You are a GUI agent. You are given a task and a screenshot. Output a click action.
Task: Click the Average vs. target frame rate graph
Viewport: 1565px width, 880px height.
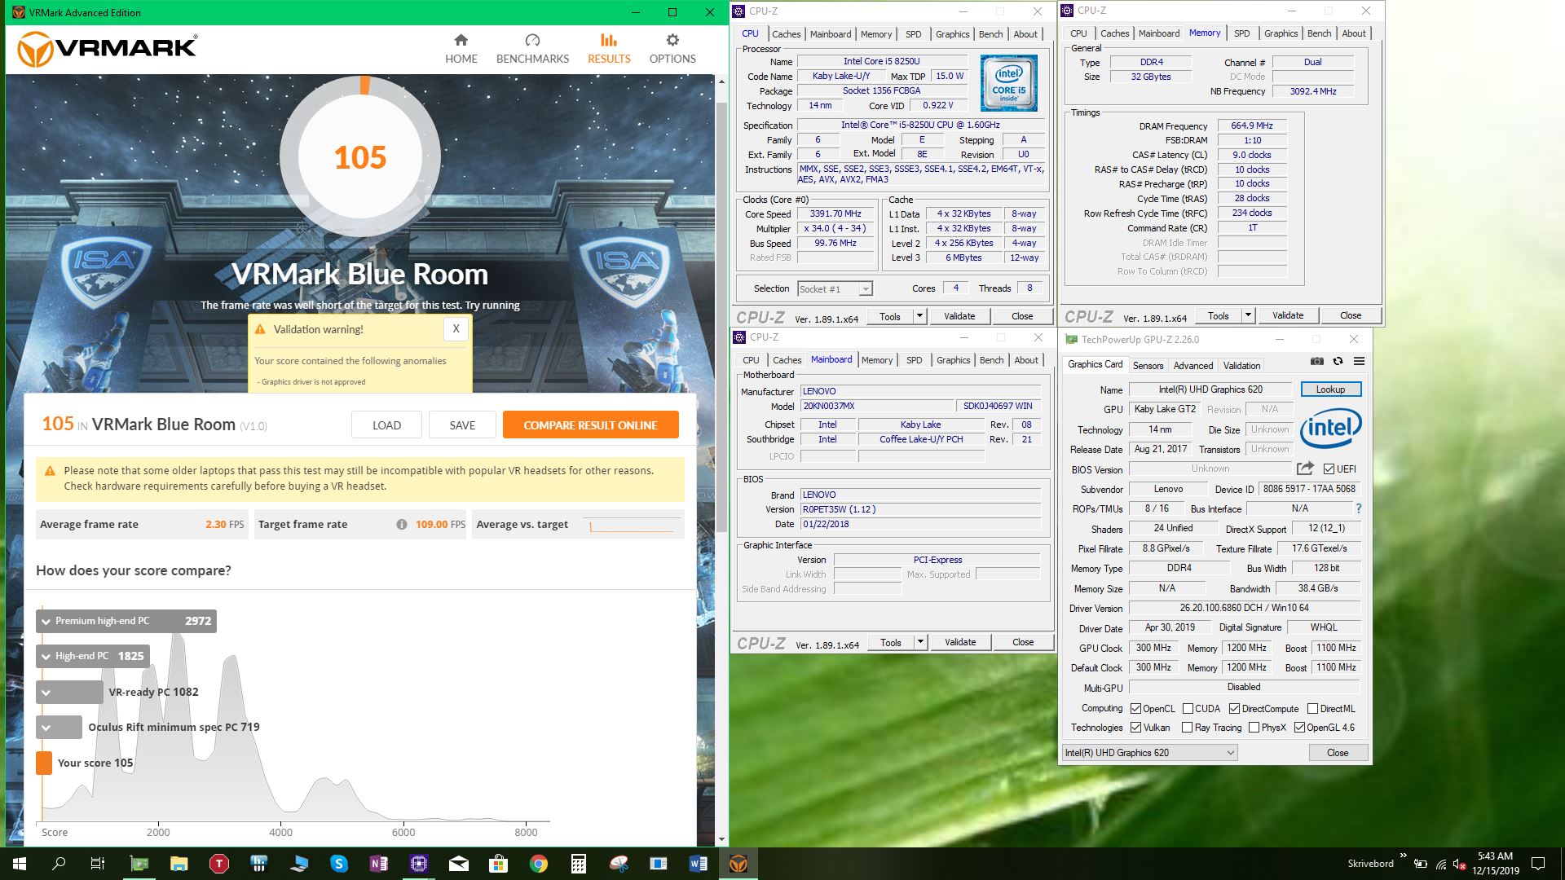tap(632, 525)
